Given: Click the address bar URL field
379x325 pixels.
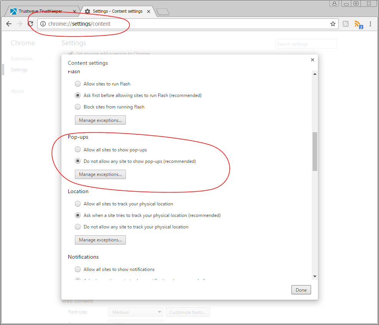Looking at the screenshot, I should point(188,24).
